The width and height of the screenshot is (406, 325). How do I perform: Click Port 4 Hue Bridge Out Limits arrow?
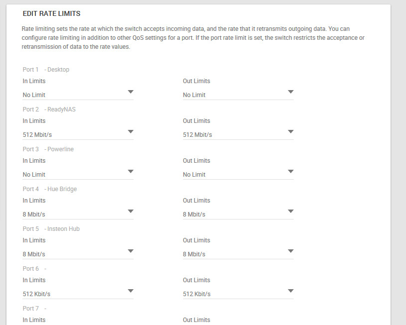pyautogui.click(x=291, y=212)
